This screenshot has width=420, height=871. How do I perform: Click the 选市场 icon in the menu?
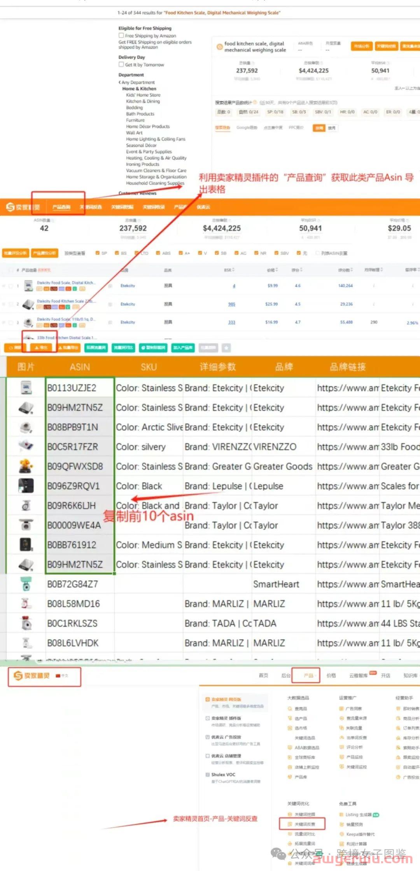tap(290, 728)
